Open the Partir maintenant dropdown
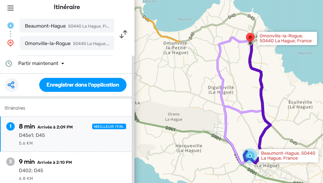This screenshot has width=323, height=183. tap(41, 64)
